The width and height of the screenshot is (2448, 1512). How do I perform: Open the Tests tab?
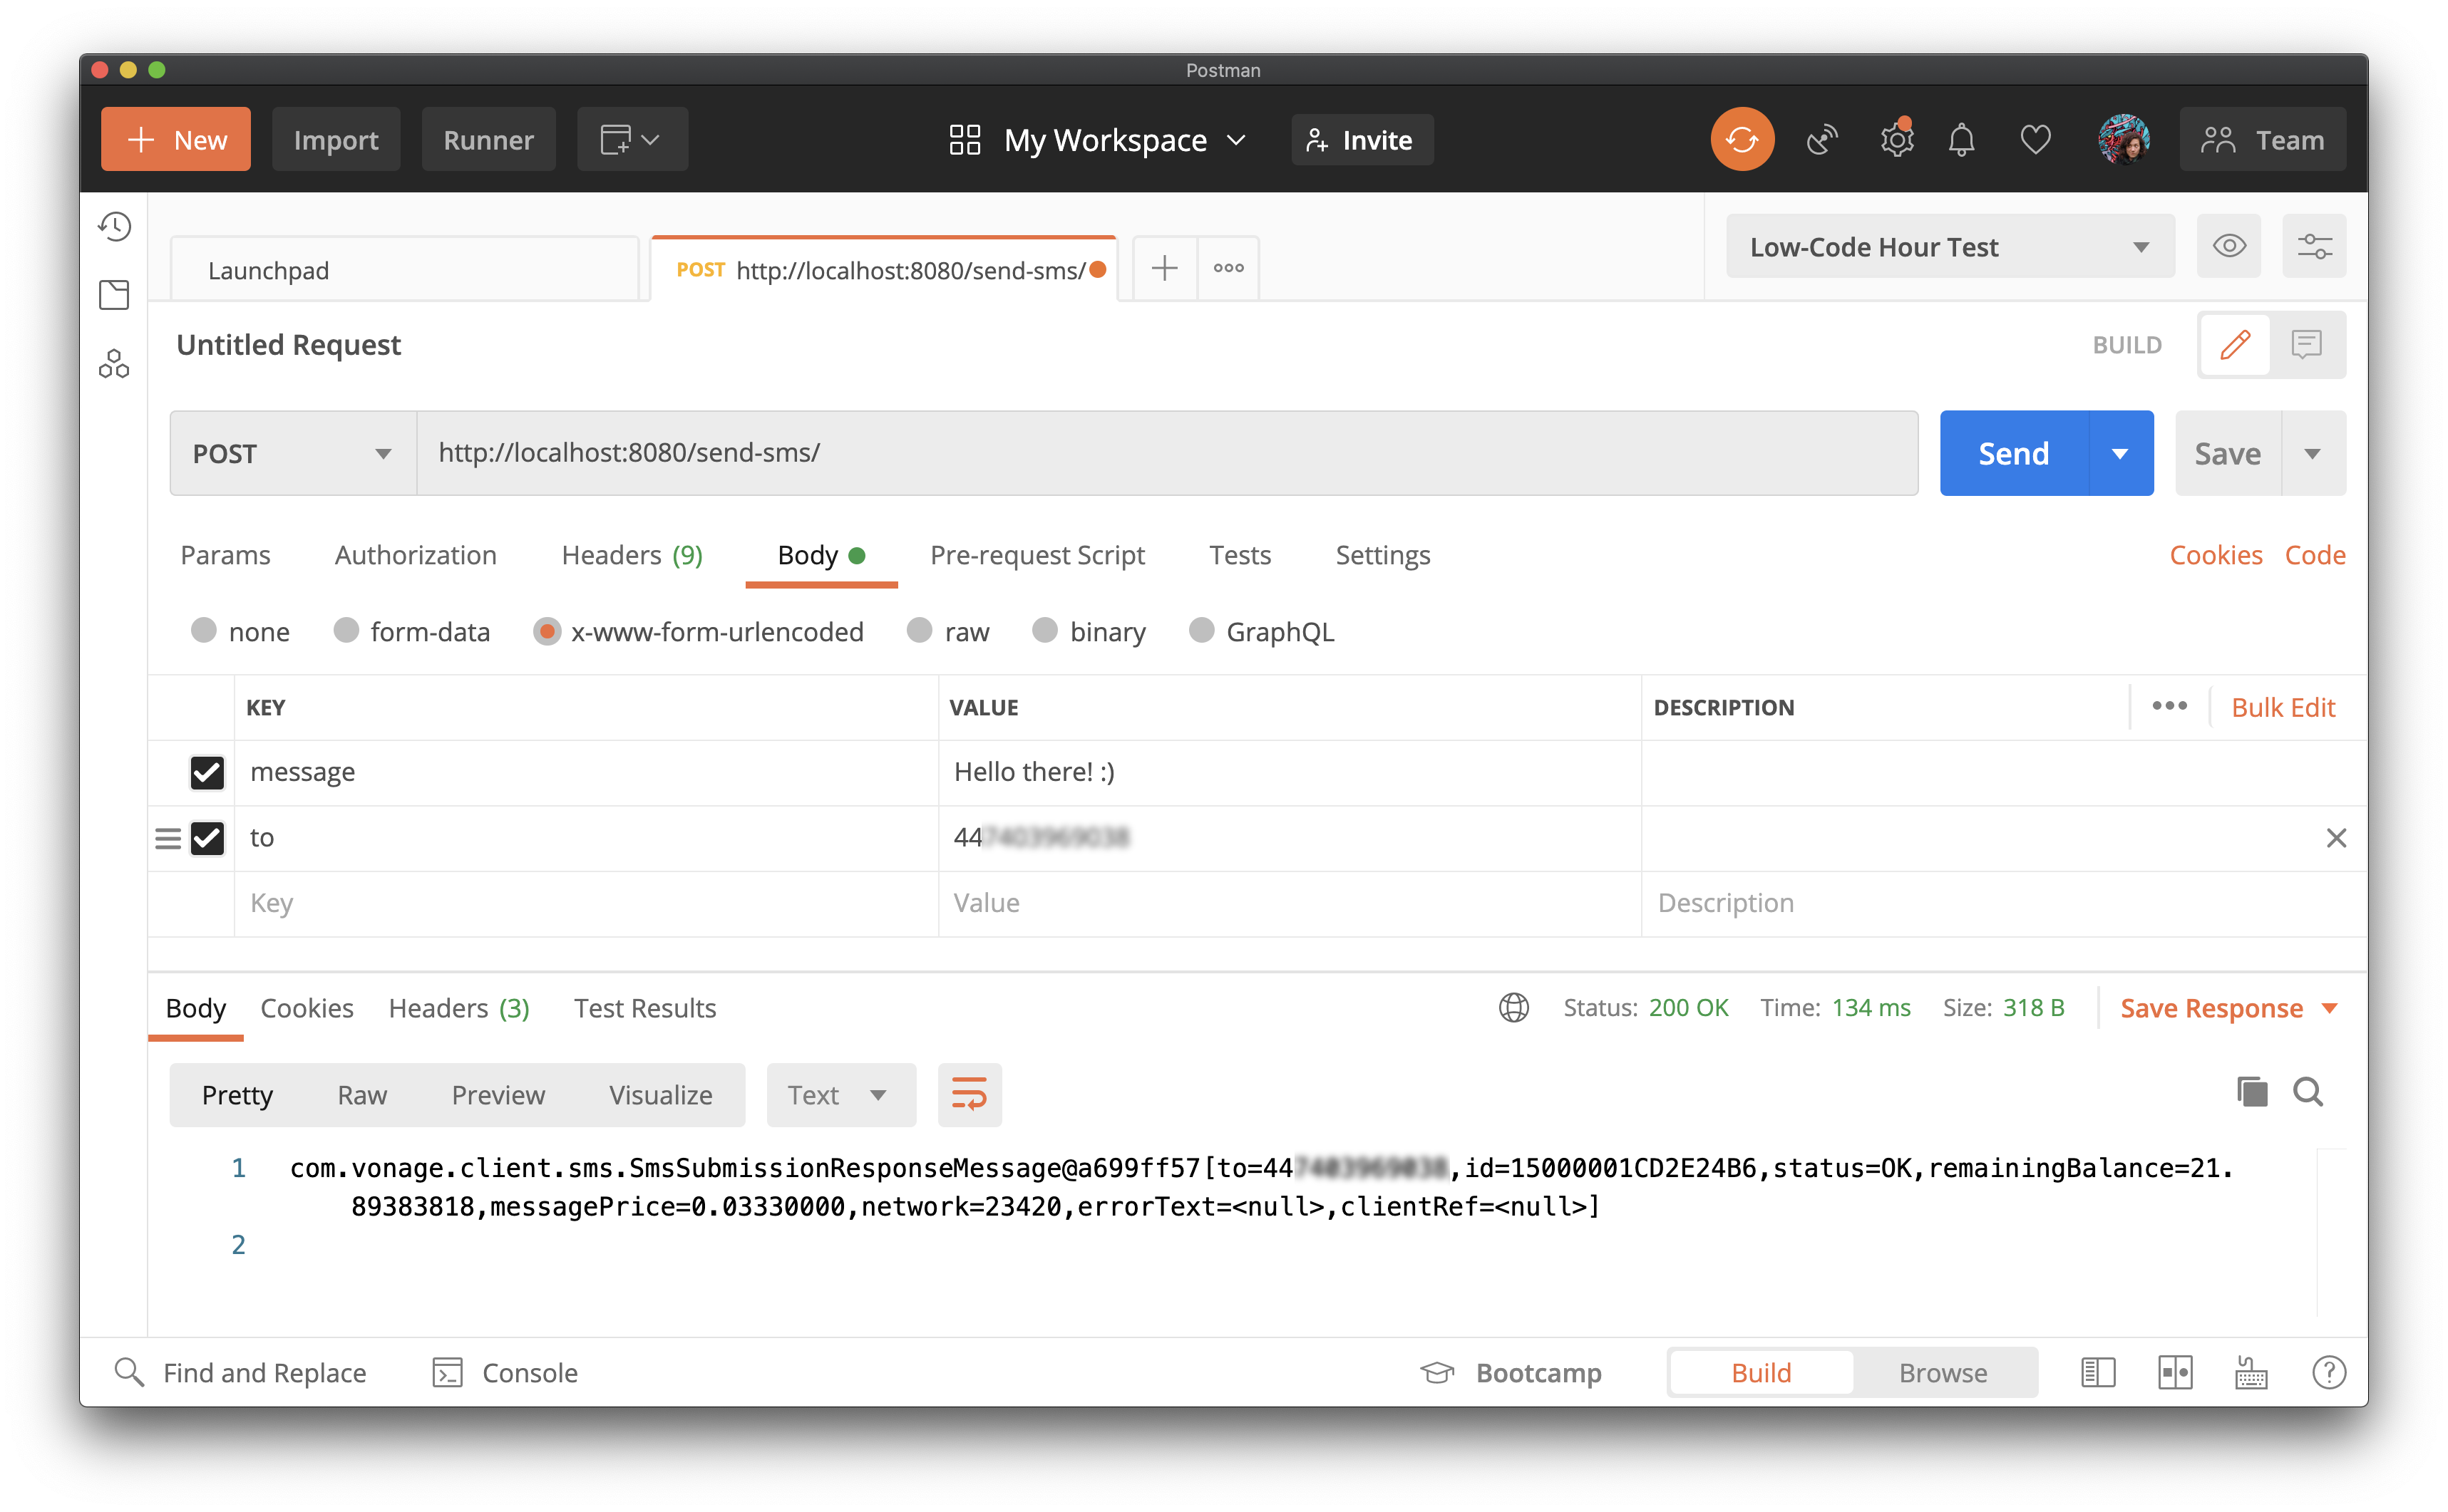(1240, 555)
